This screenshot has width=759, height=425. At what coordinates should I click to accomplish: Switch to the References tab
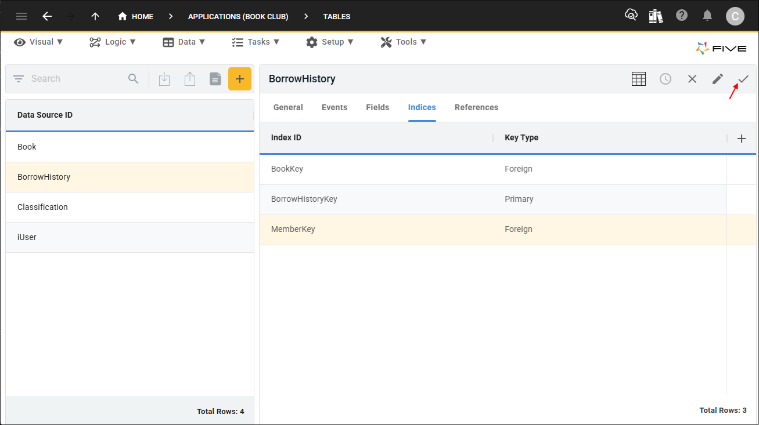coord(476,107)
